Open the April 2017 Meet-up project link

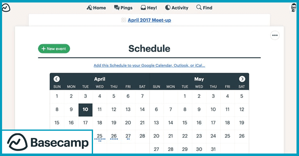(x=149, y=20)
